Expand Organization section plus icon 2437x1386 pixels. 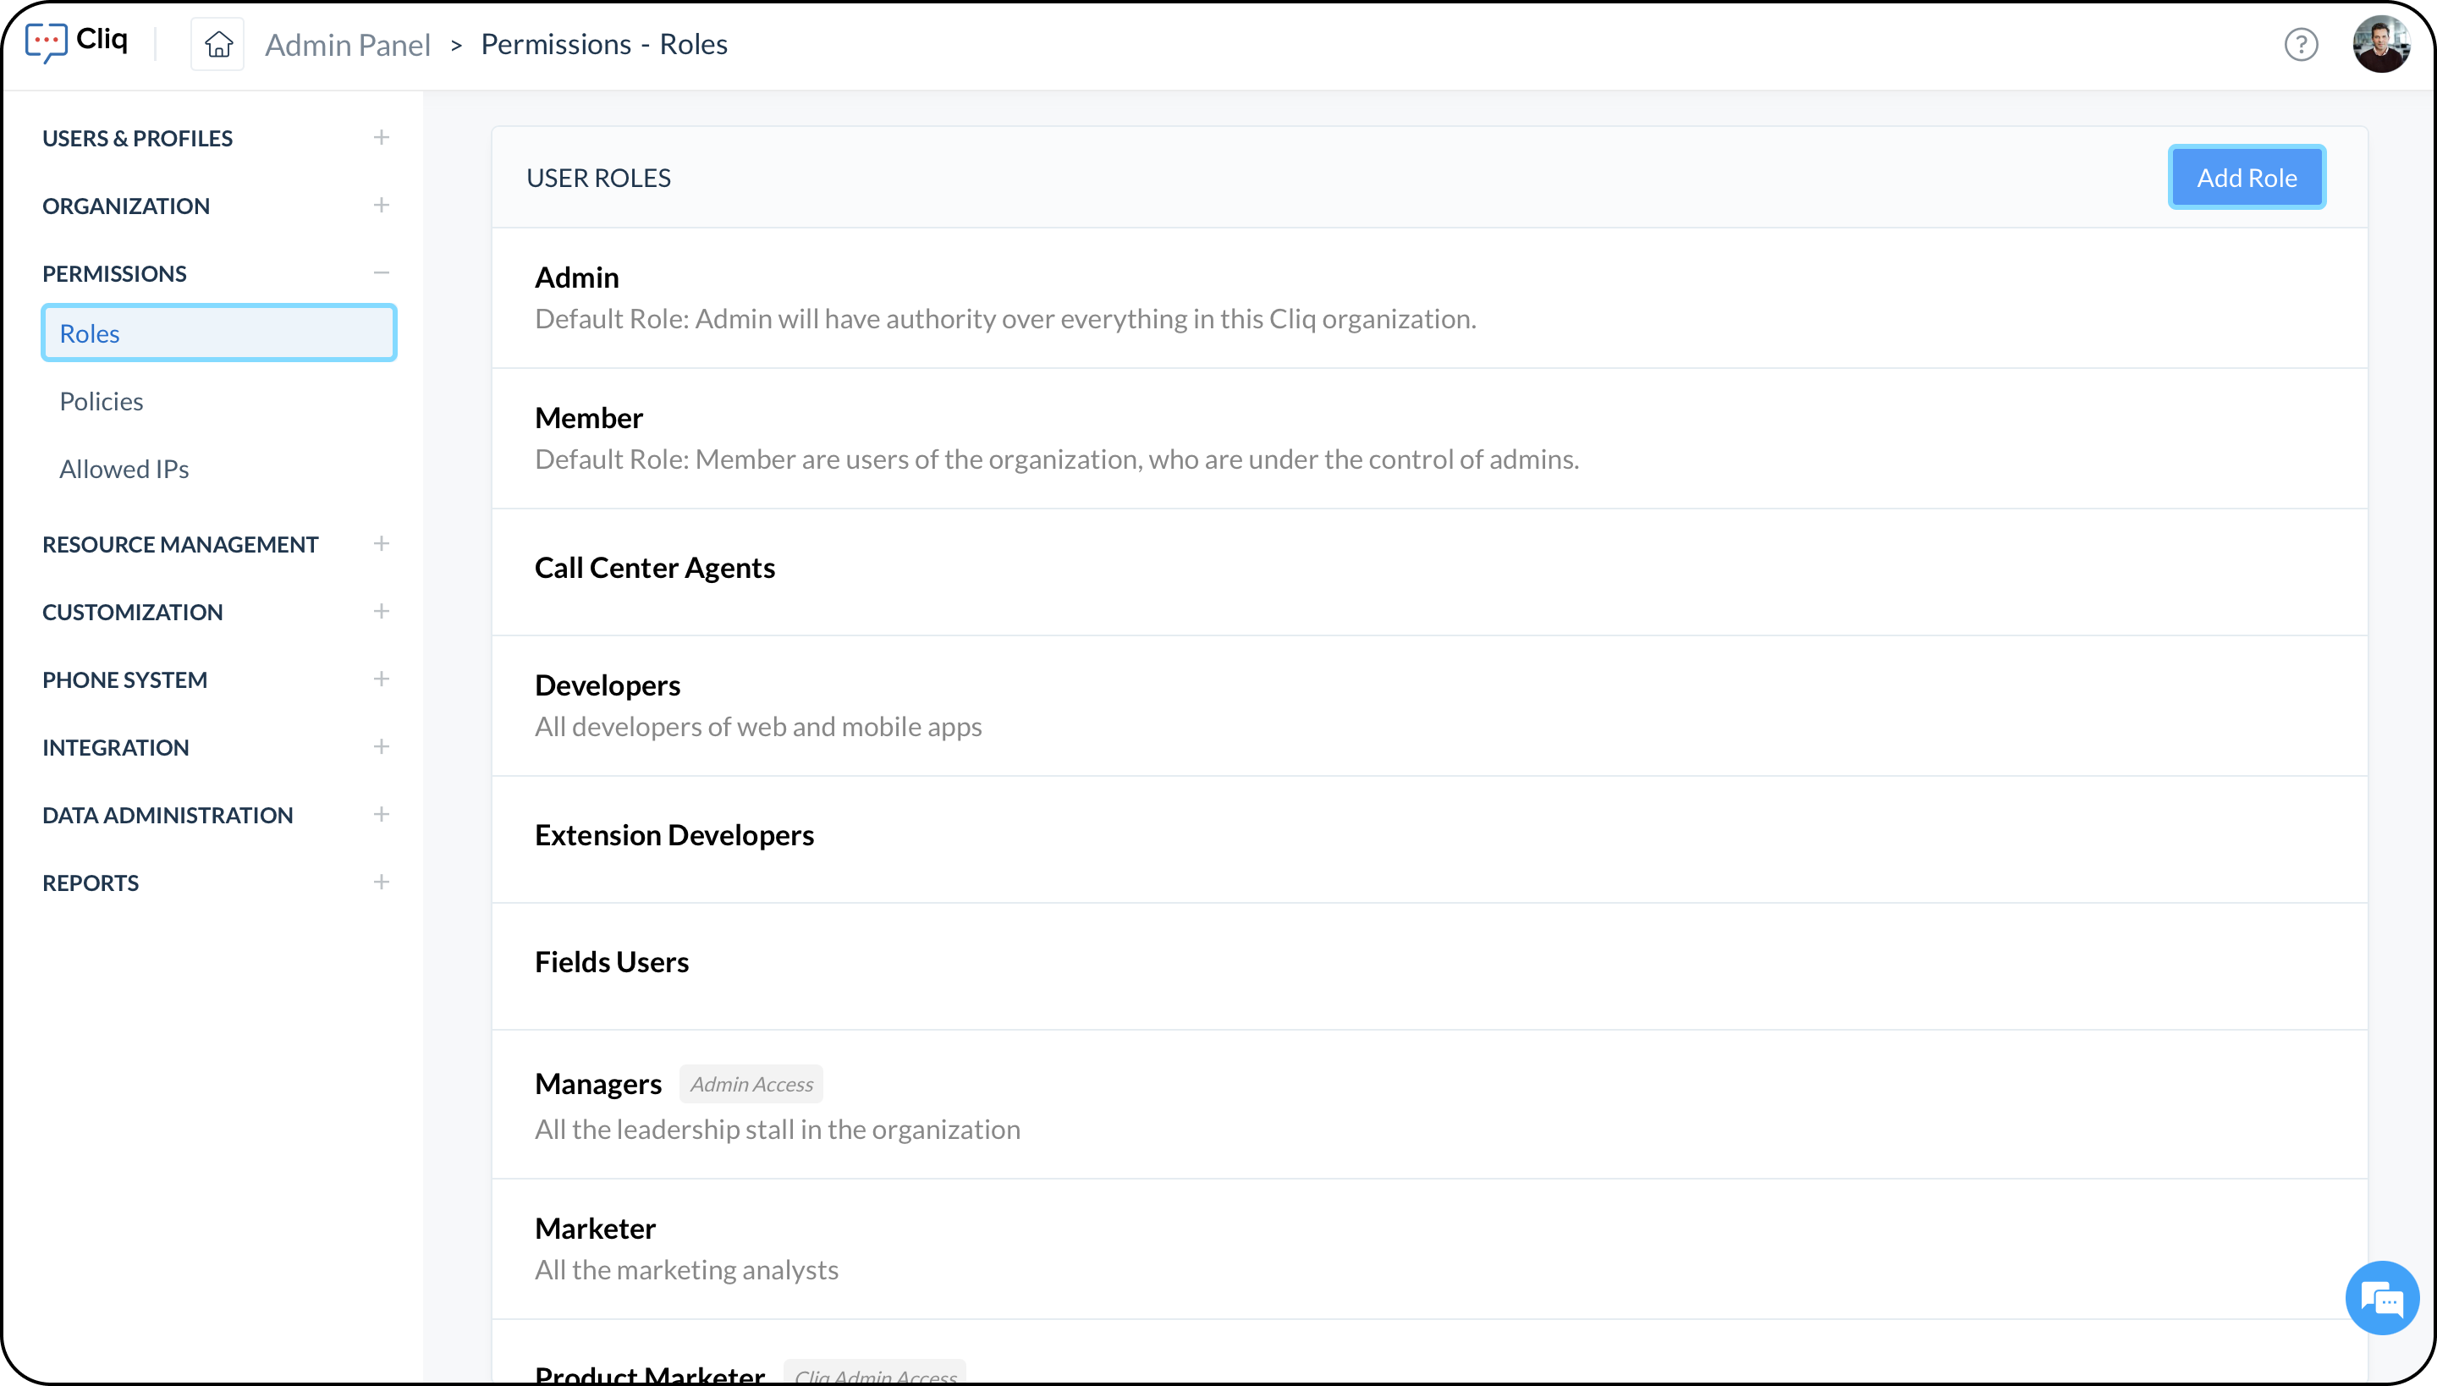coord(382,206)
